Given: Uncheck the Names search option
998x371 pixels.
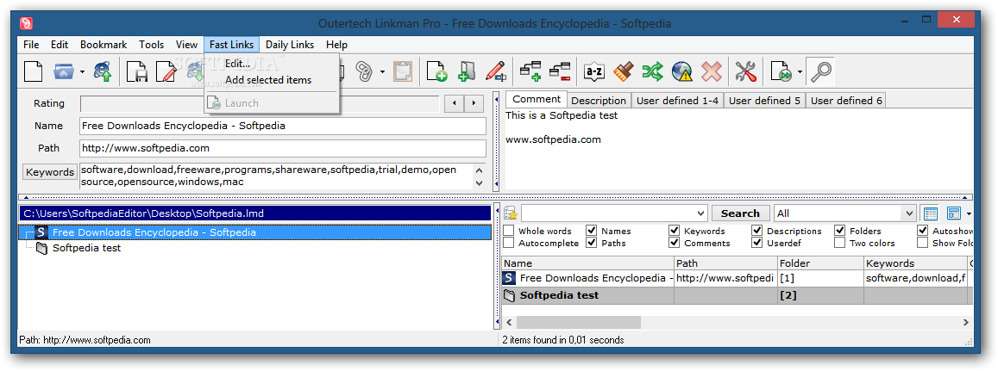Looking at the screenshot, I should 592,232.
